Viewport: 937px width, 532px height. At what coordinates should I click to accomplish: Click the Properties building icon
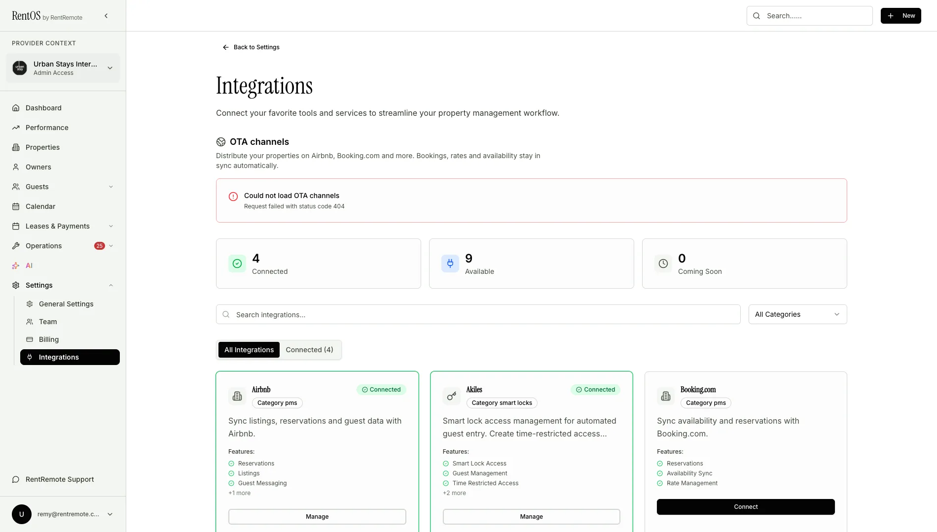(16, 147)
